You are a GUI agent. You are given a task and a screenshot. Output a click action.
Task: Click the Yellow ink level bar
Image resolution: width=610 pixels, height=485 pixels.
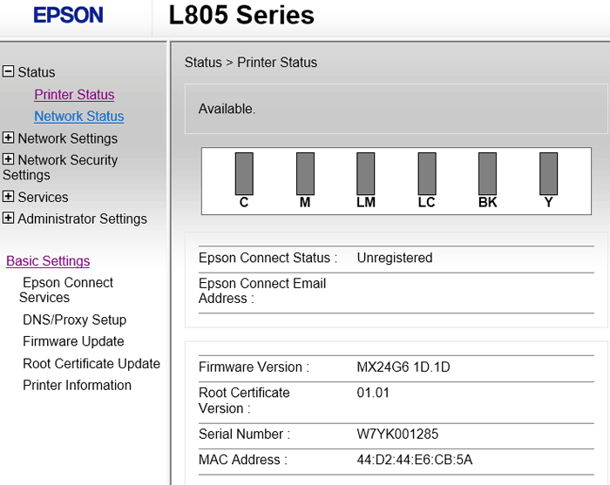pos(549,173)
